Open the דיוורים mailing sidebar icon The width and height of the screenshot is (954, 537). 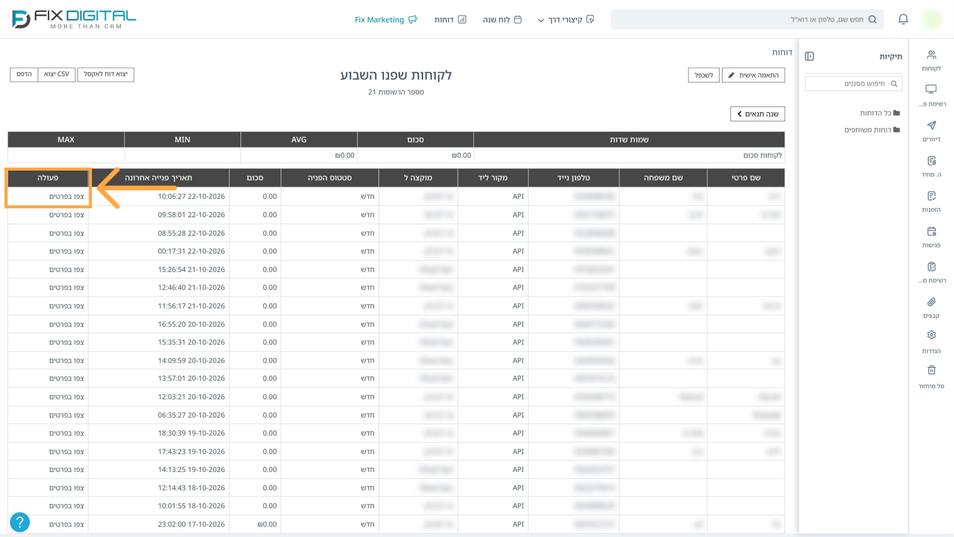(932, 125)
